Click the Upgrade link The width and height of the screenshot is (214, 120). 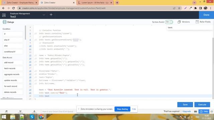[x=187, y=111]
